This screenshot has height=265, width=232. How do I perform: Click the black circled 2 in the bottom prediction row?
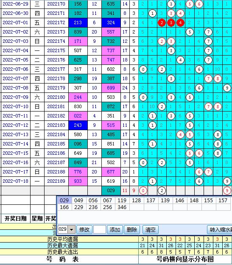coord(162,191)
